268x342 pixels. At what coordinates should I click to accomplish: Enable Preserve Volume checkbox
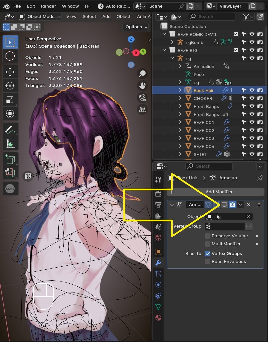pyautogui.click(x=208, y=236)
